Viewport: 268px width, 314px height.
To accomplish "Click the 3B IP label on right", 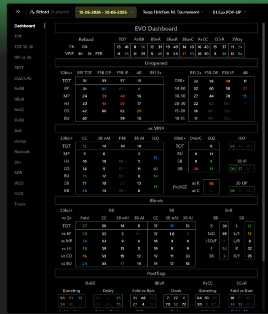I will coord(242,161).
